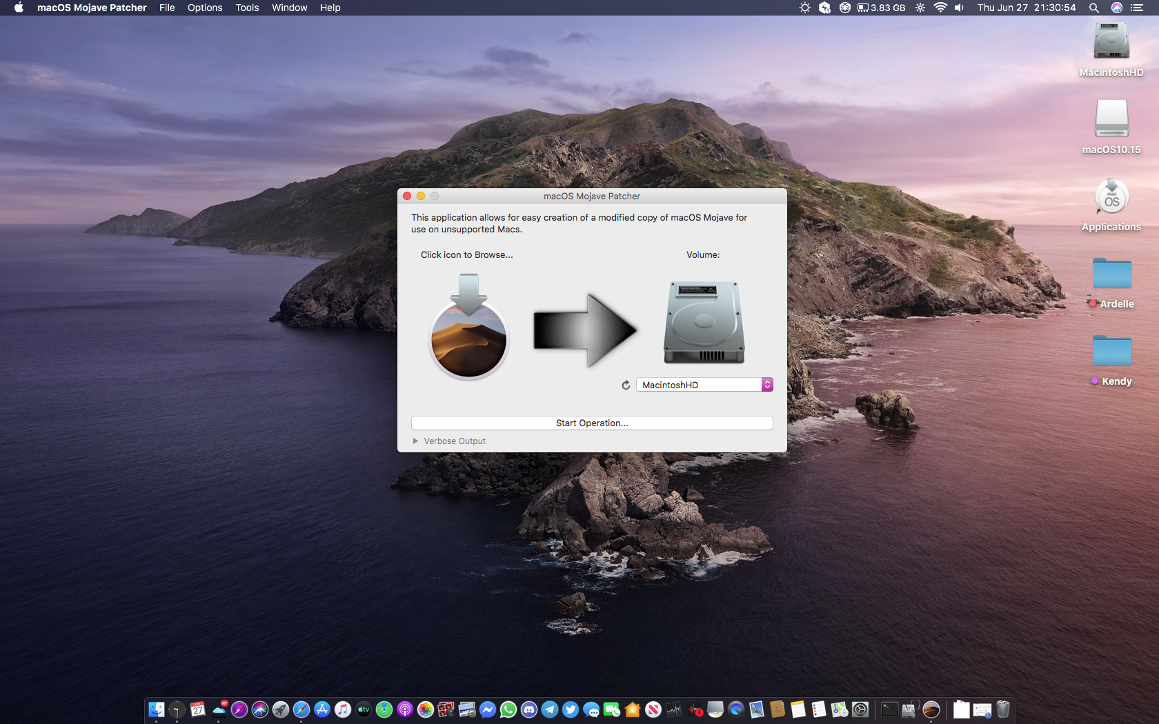Open Music from the dock
Image resolution: width=1159 pixels, height=724 pixels.
pyautogui.click(x=343, y=709)
